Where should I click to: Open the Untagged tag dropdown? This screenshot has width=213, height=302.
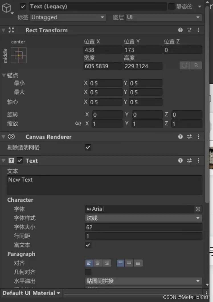(68, 17)
